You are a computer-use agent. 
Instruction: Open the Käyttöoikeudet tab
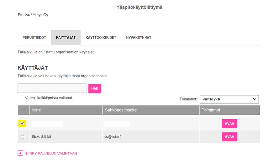coord(101,38)
